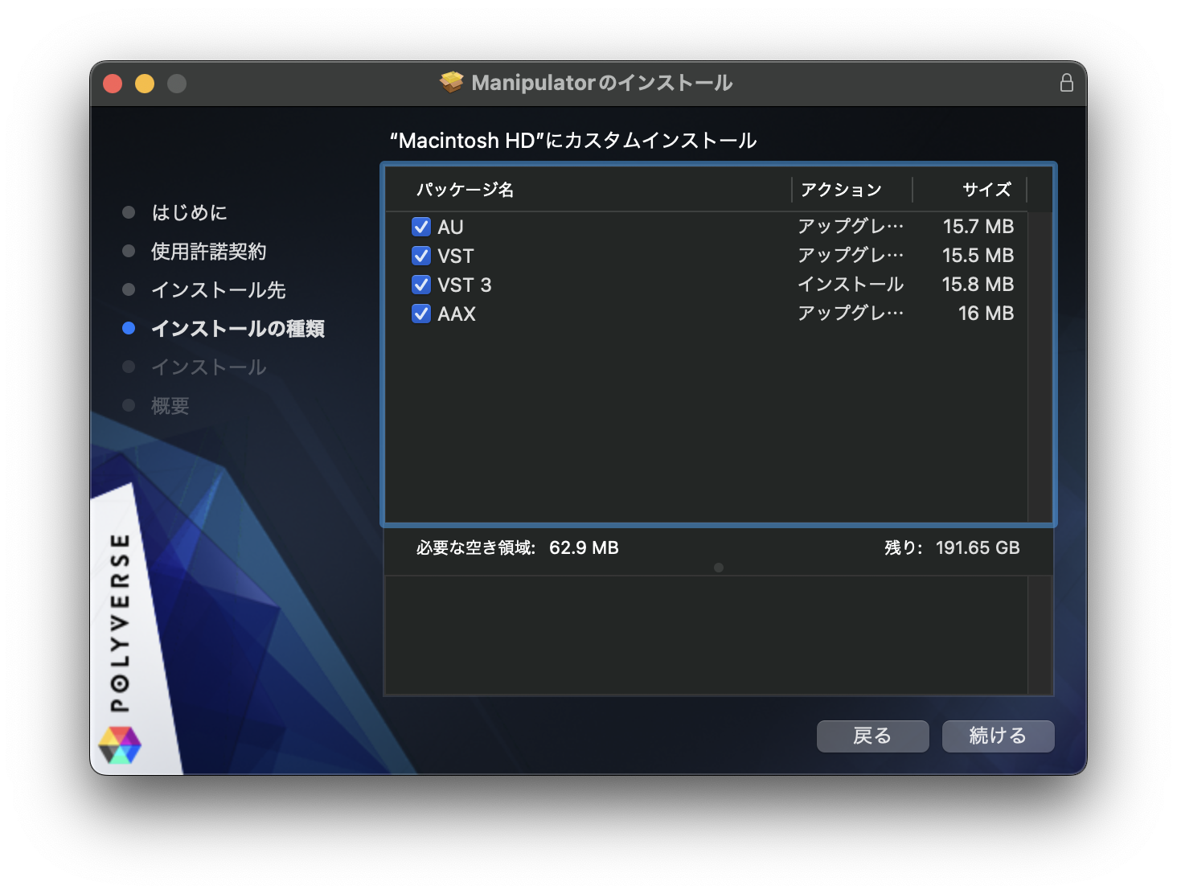This screenshot has width=1177, height=894.
Task: Select the 使用許諾契約 step in sidebar
Action: click(208, 252)
